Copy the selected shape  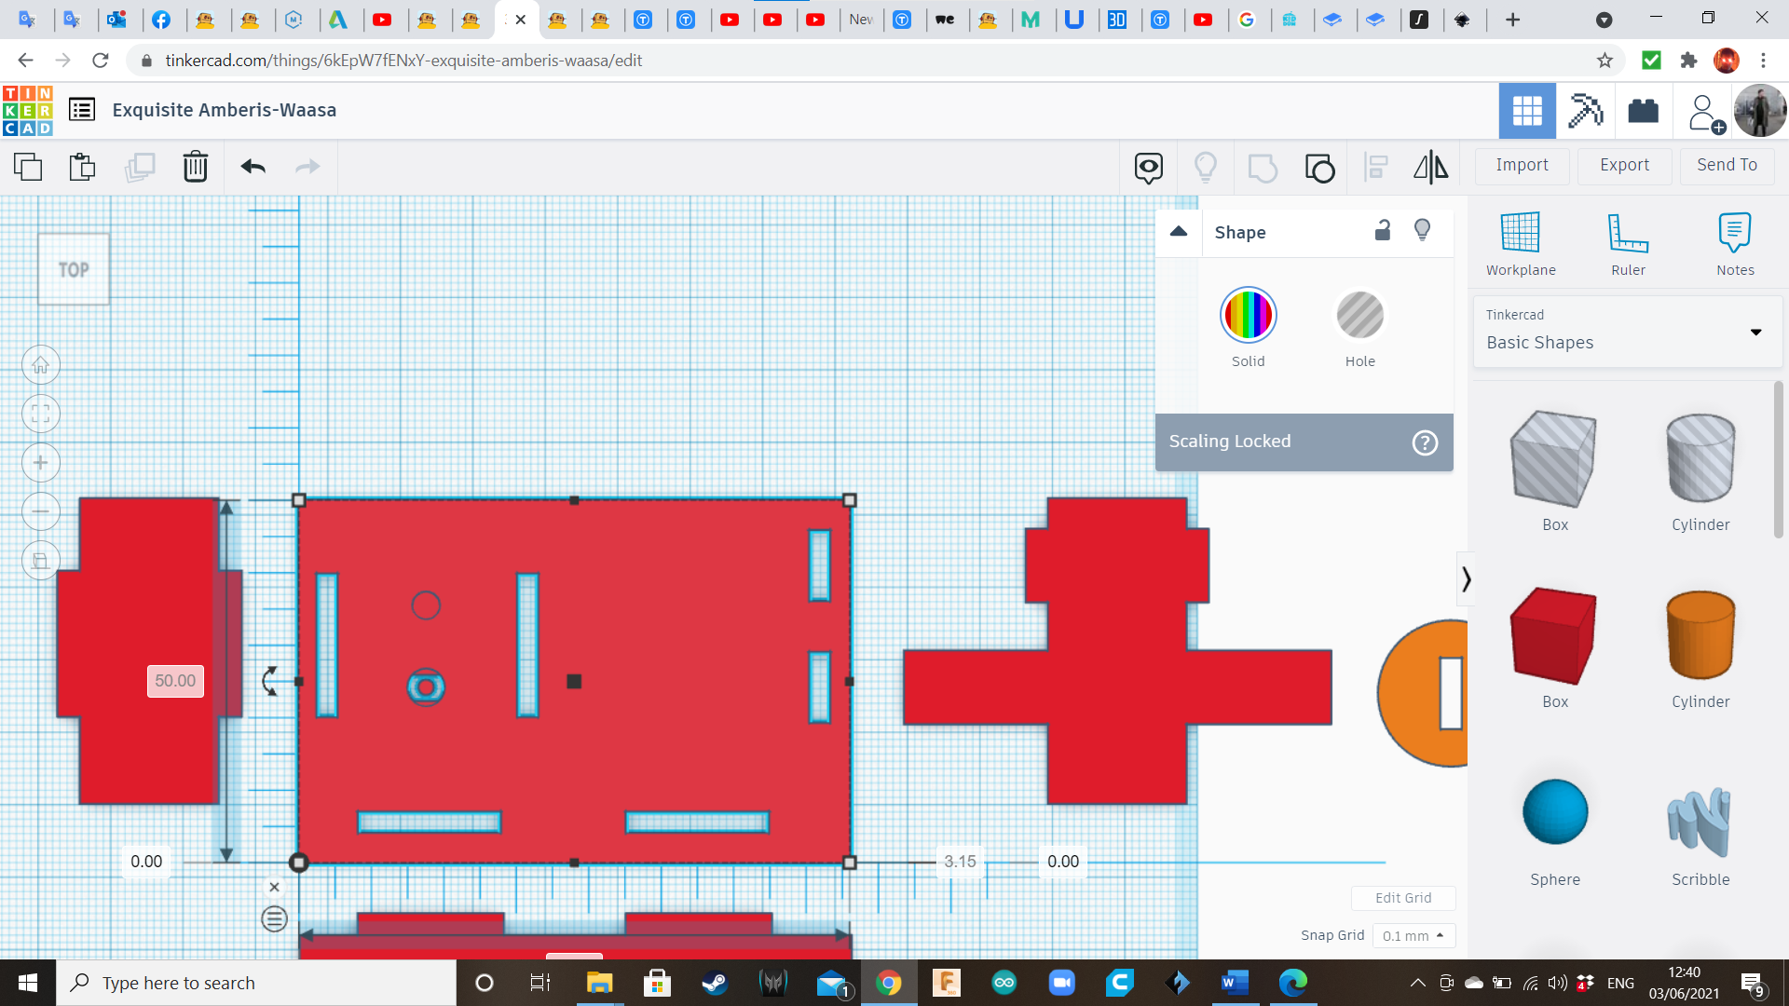click(28, 167)
